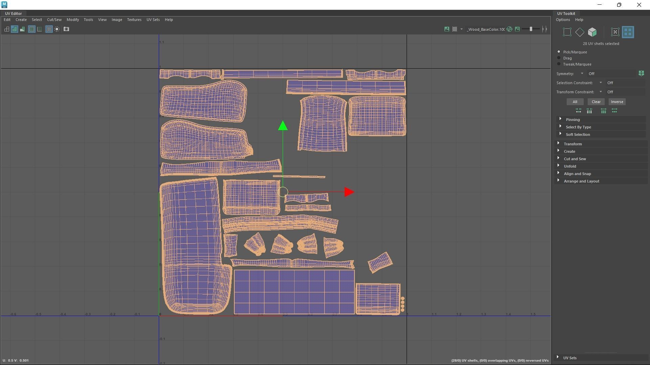Image resolution: width=650 pixels, height=365 pixels.
Task: Click the UV snapshot camera icon
Action: (66, 29)
